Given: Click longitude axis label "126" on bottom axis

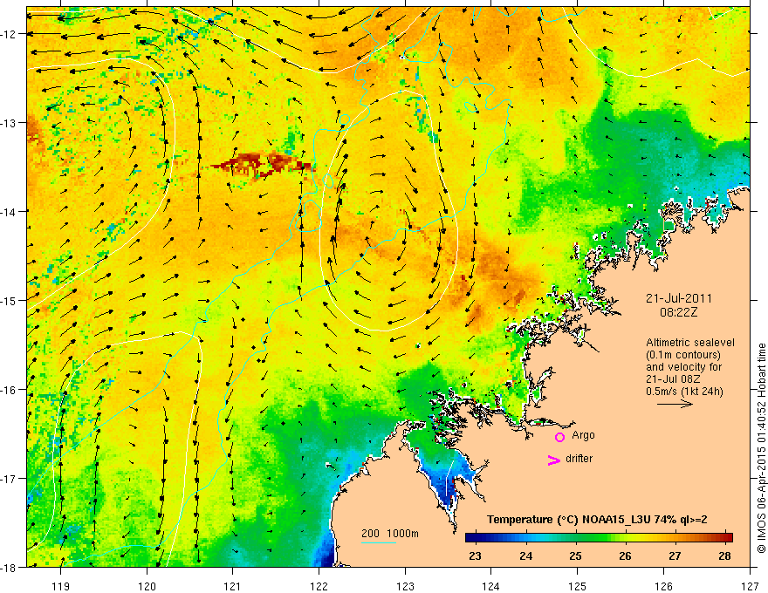Looking at the screenshot, I should (x=663, y=586).
